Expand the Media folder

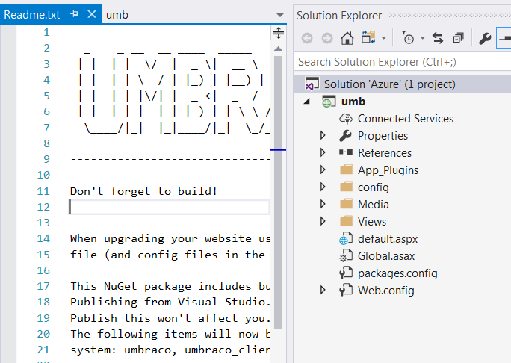[323, 204]
